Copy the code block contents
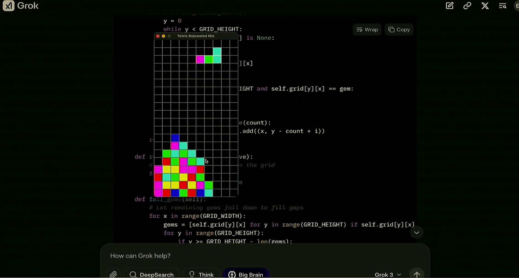 pyautogui.click(x=399, y=29)
